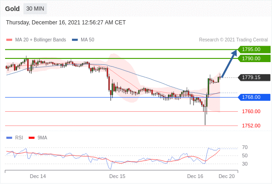Toggle the RSI legend entry
272x184 pixels.
15,138
